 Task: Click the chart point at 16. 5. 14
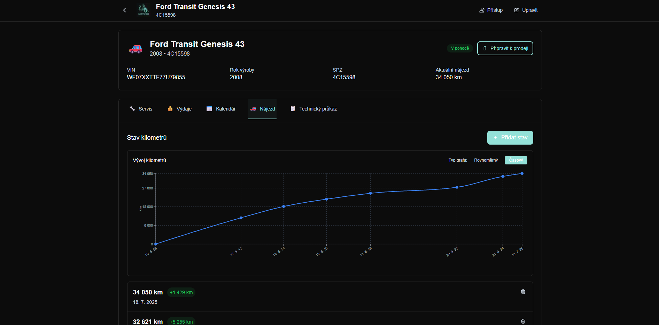pos(284,206)
